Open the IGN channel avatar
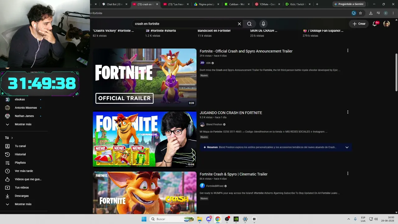 click(x=202, y=63)
